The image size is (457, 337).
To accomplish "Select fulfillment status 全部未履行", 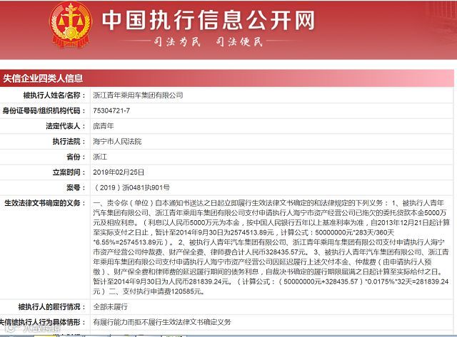I will [111, 307].
